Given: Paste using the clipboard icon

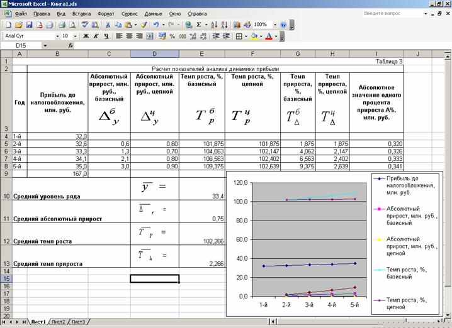Looking at the screenshot, I should pyautogui.click(x=128, y=25).
